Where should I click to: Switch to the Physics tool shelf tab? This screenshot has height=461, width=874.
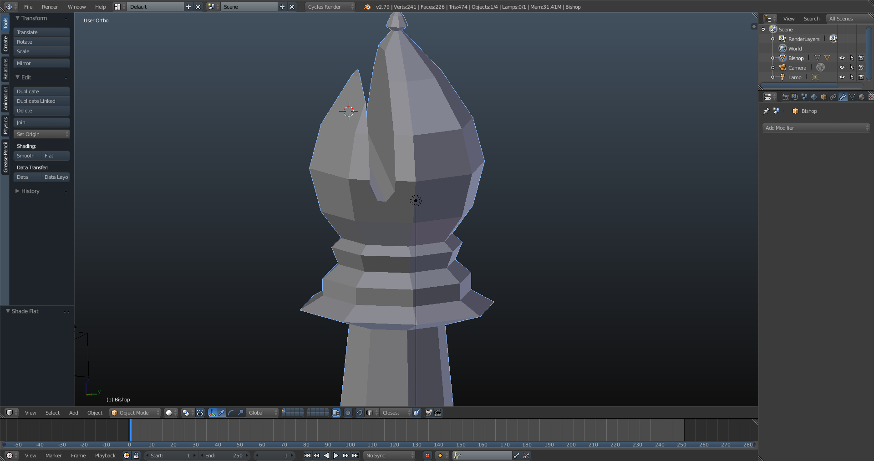click(x=5, y=125)
